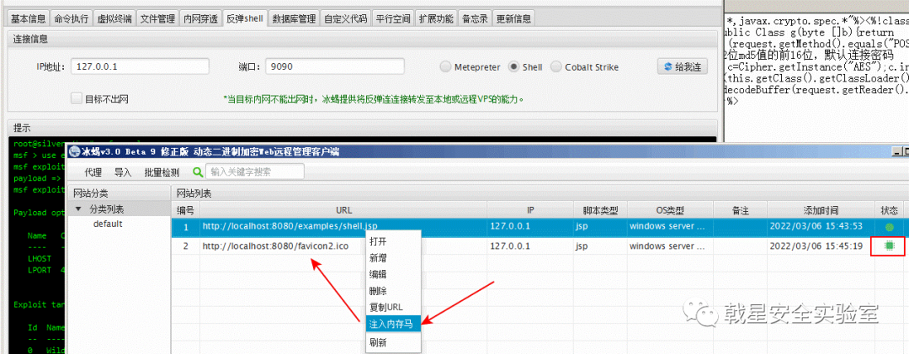Switch to the 命令执行 tab
909x354 pixels.
click(x=72, y=18)
